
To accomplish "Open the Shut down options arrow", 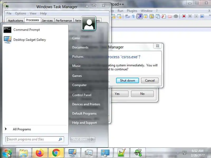I will pyautogui.click(x=92, y=139).
